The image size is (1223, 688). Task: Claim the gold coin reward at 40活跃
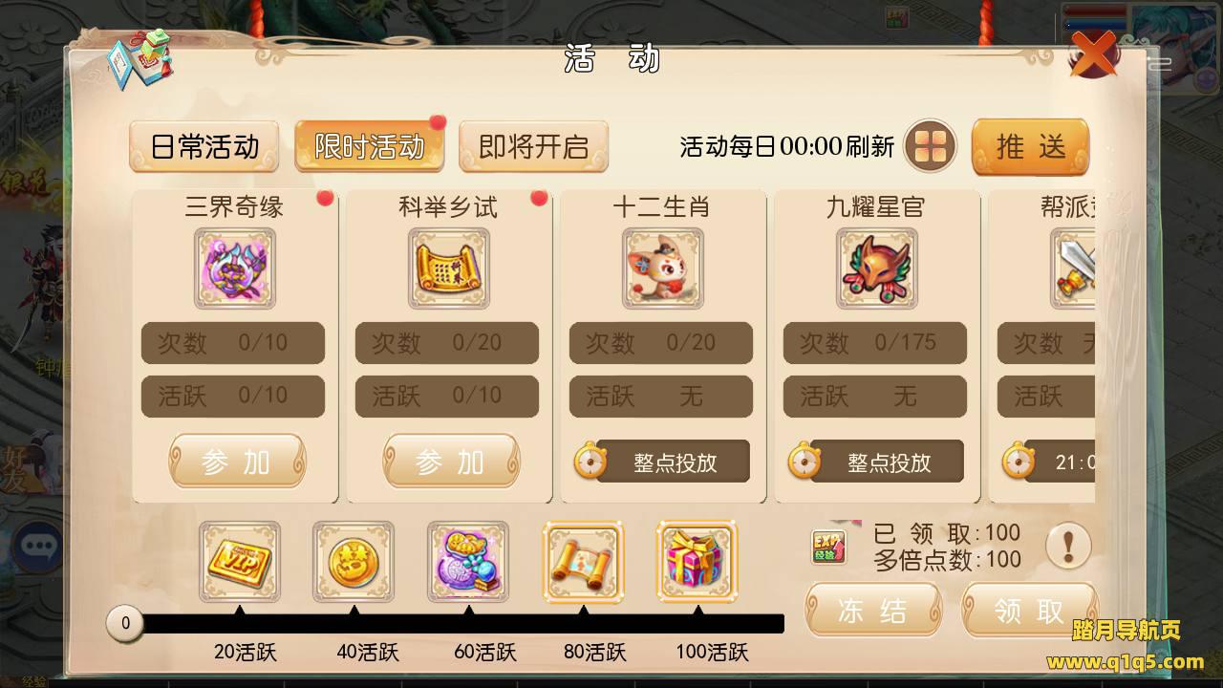[x=354, y=562]
